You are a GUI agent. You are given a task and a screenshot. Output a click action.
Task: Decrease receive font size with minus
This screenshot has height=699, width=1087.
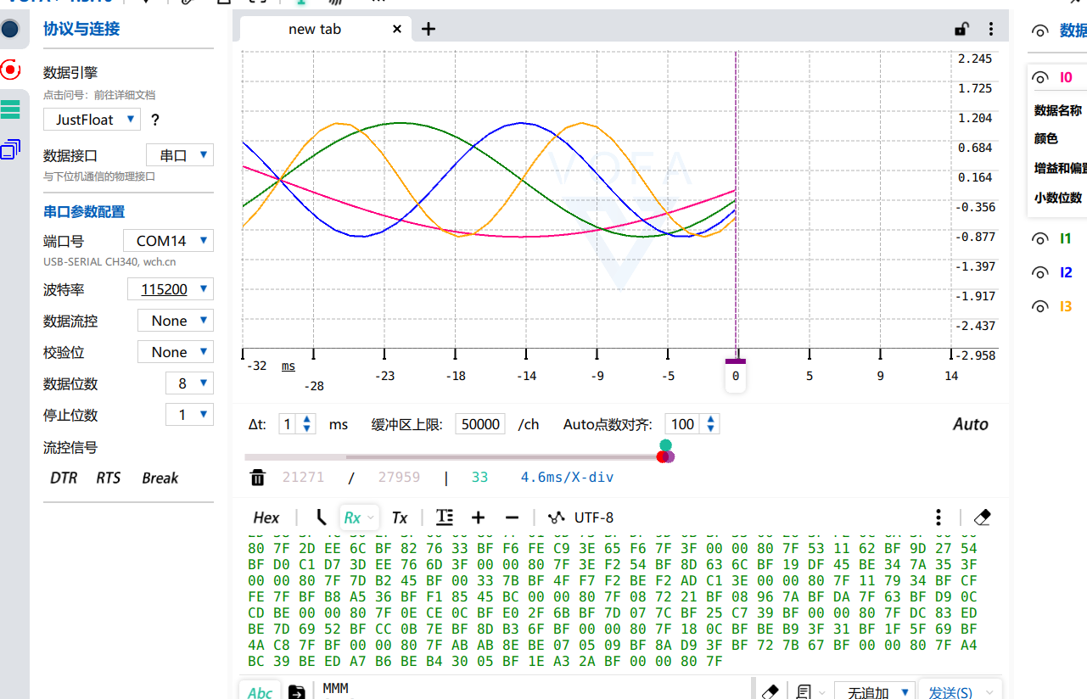(x=512, y=517)
